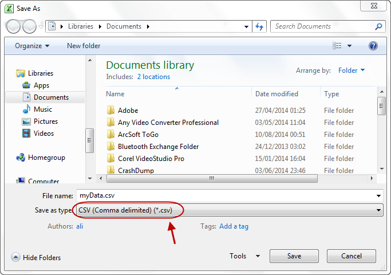The width and height of the screenshot is (391, 275).
Task: Click the Homegroup icon
Action: [x=21, y=158]
